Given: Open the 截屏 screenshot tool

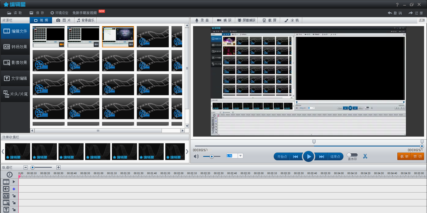Looking at the screenshot, I should [269, 20].
